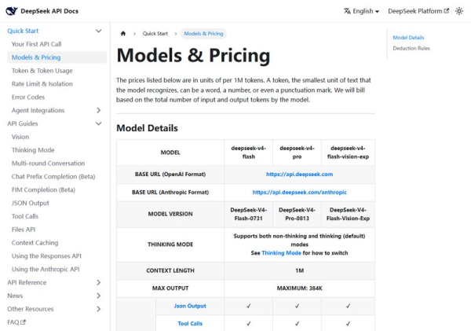Expand the Agent Integrations chevron

99,110
